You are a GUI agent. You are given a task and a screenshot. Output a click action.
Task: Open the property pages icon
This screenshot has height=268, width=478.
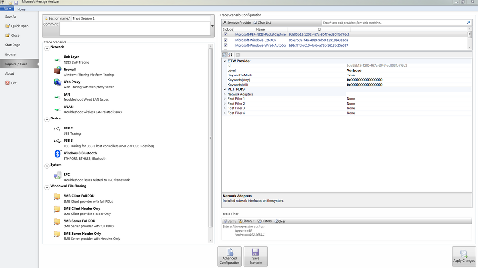[x=238, y=55]
